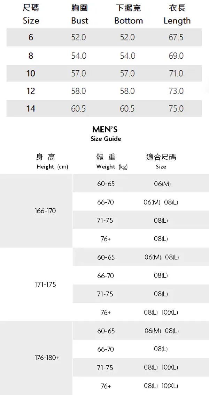This screenshot has width=209, height=395.
Task: Click the 尺碼 Size column header
Action: pos(31,14)
